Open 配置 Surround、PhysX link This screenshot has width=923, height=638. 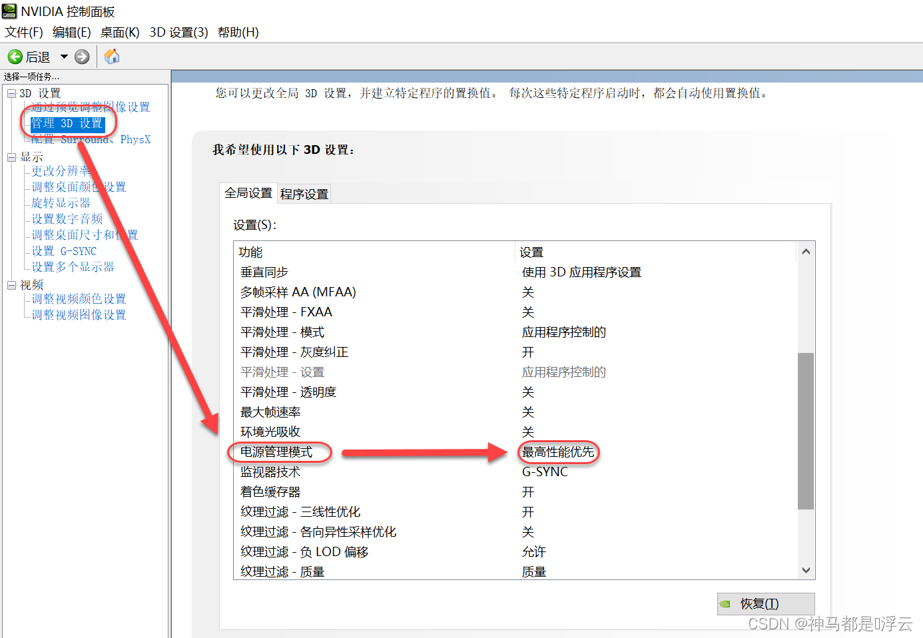click(x=91, y=140)
